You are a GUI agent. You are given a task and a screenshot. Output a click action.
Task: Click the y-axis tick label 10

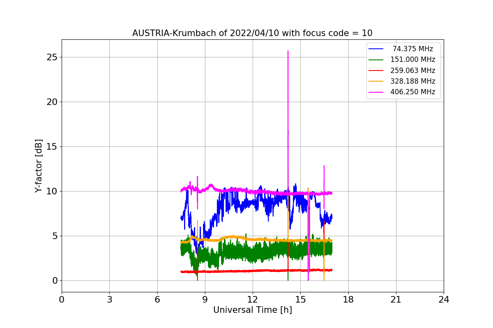tap(52, 191)
